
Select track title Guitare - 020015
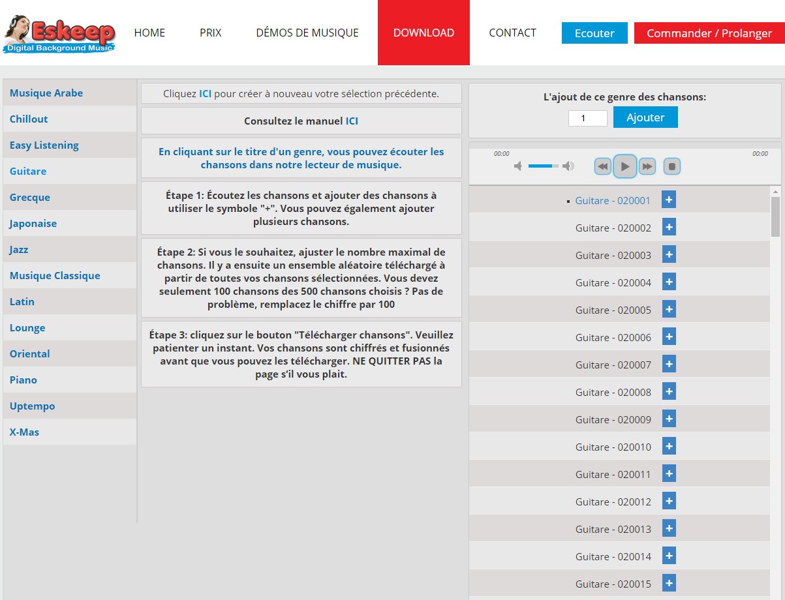[613, 584]
